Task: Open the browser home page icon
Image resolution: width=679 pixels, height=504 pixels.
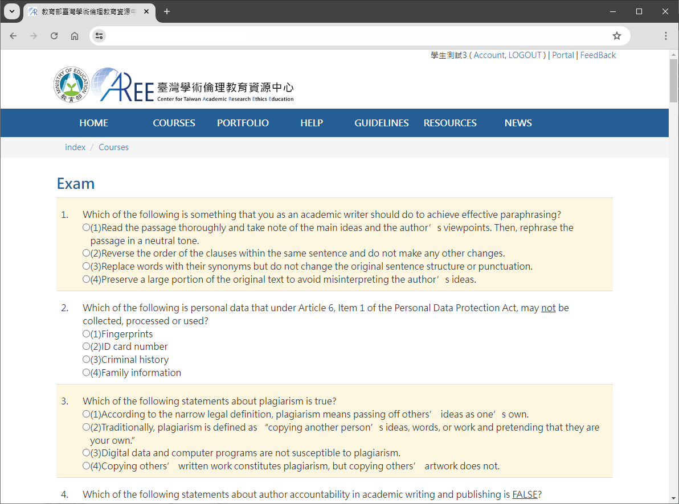Action: click(75, 36)
